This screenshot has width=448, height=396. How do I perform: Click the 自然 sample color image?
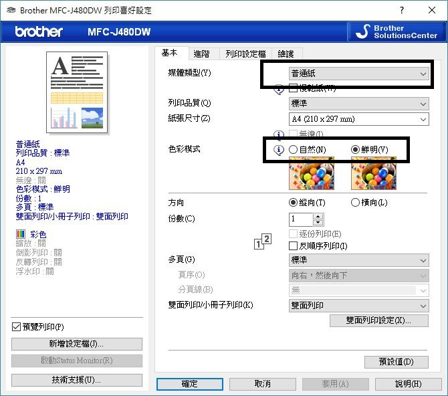pos(312,173)
